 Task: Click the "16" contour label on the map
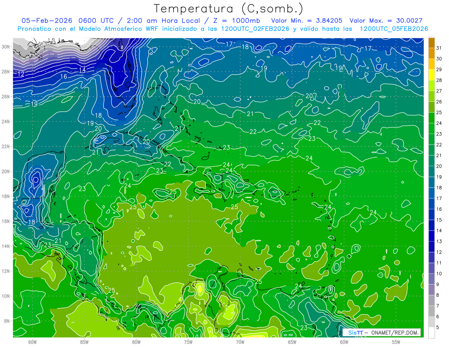[x=64, y=76]
